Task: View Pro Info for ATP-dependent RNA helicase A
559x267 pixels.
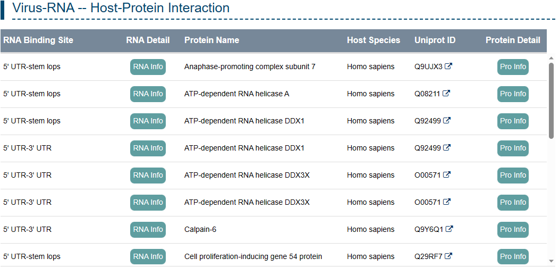Action: [x=513, y=94]
